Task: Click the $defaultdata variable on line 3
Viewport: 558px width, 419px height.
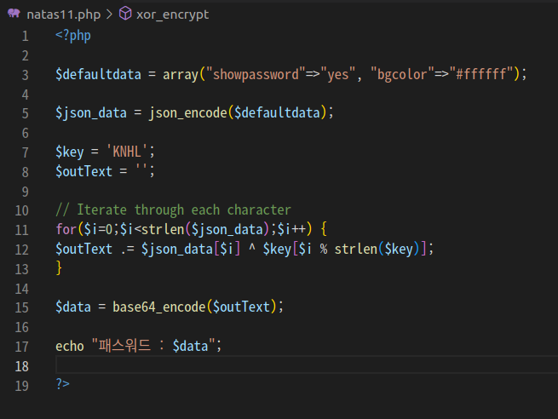Action: coord(98,74)
